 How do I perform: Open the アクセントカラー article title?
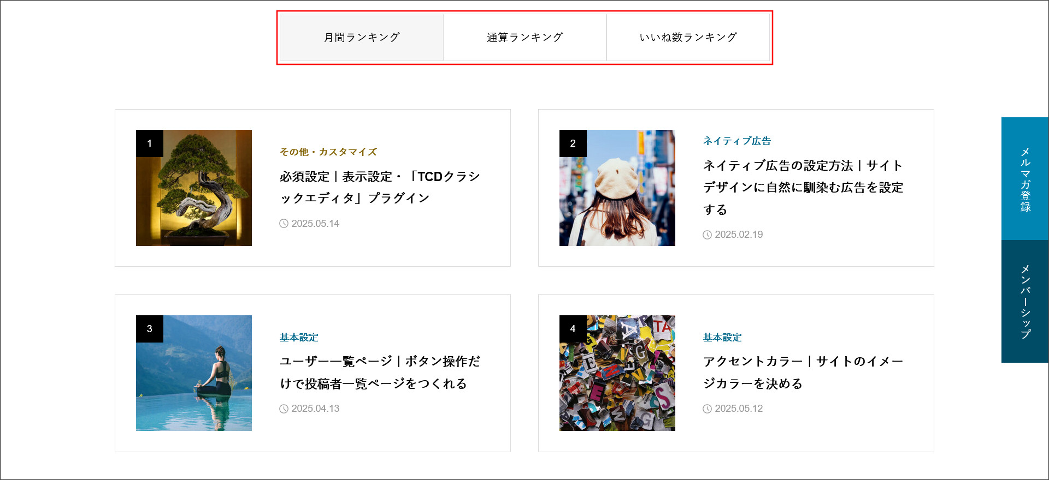tap(803, 373)
